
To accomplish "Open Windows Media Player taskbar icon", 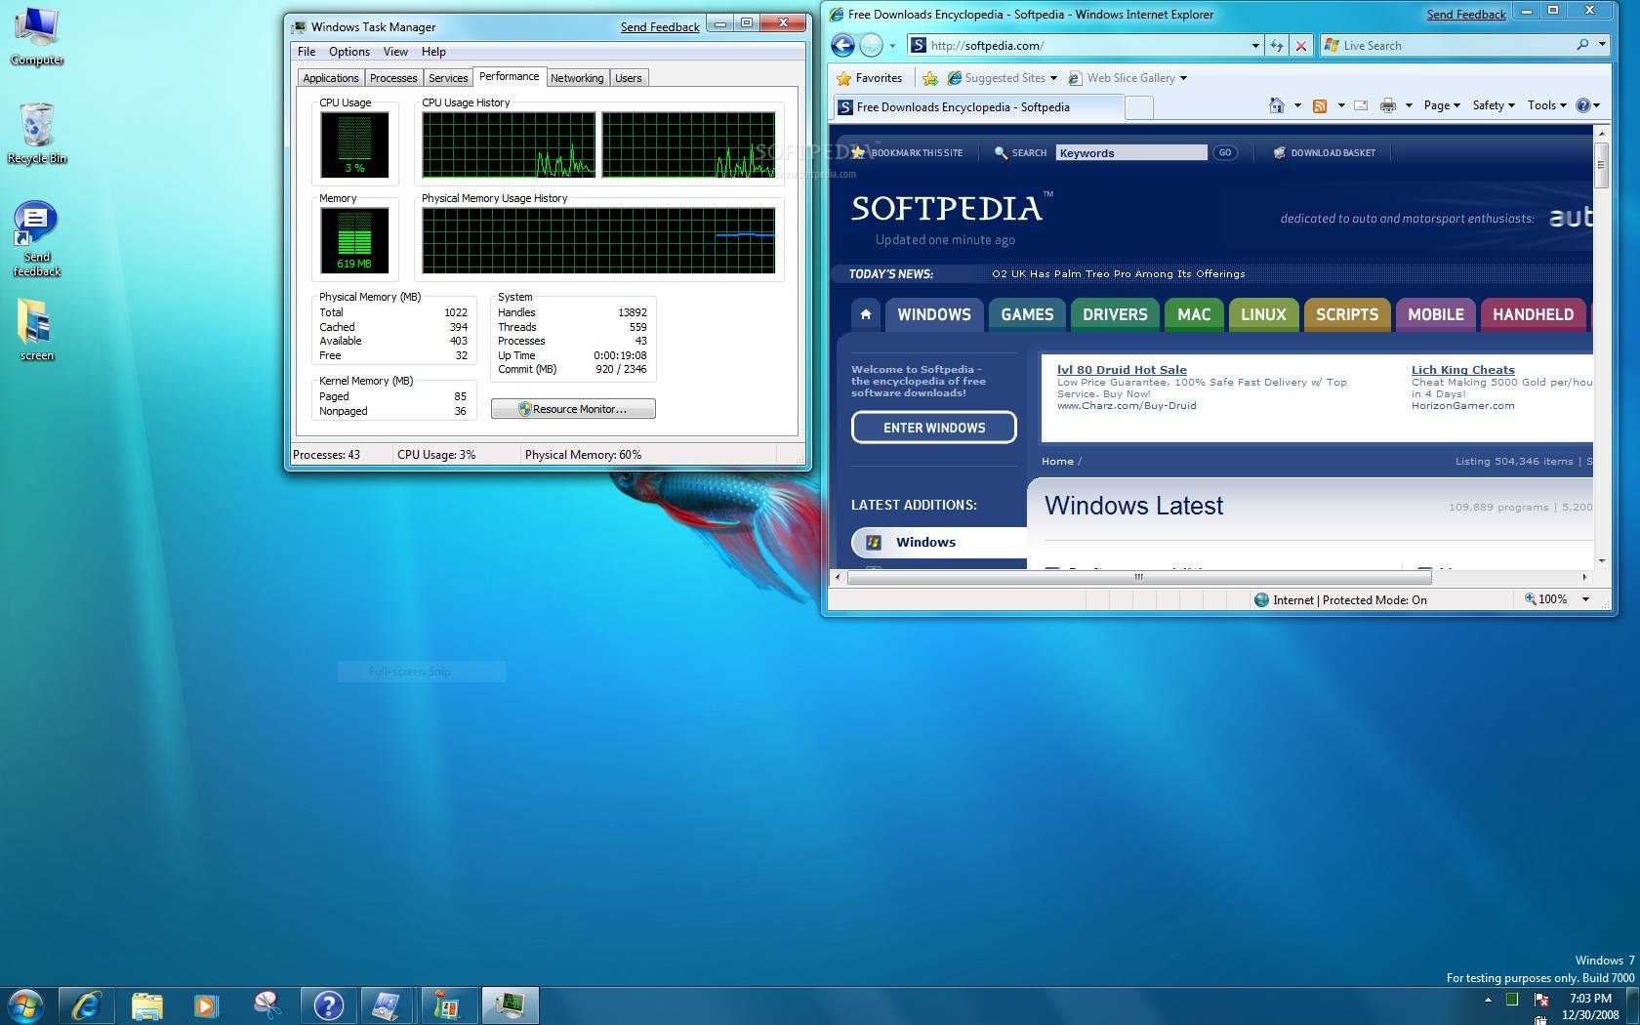I will click(206, 1005).
